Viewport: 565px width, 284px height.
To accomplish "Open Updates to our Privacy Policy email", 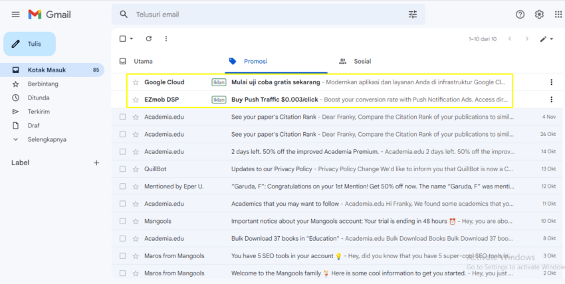I will point(272,169).
